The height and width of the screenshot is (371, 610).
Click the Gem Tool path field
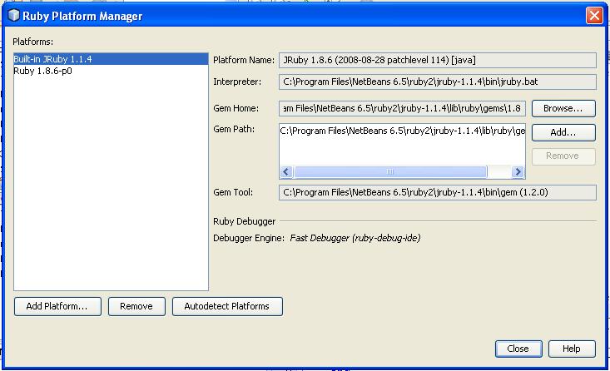437,192
